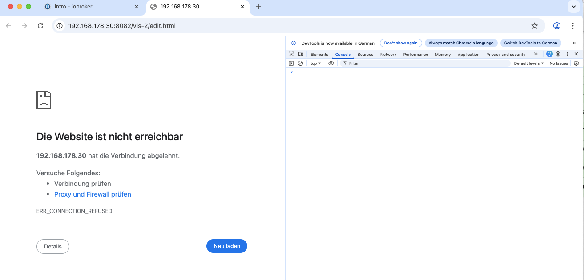Open the Default levels dropdown
The image size is (584, 280).
(x=529, y=63)
